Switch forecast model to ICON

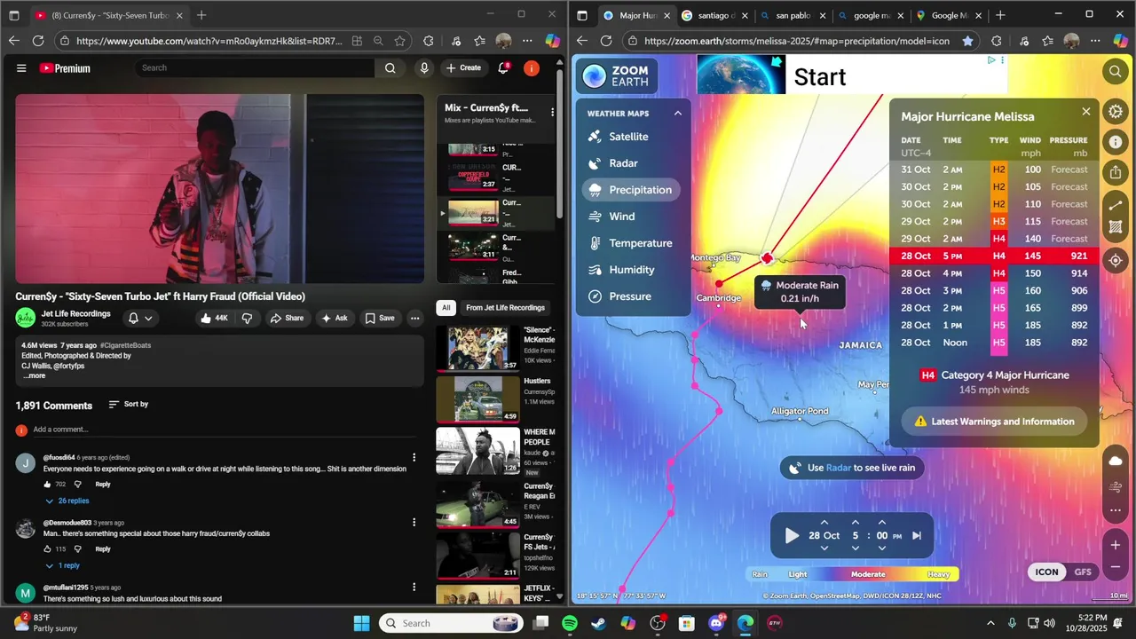(x=1047, y=572)
